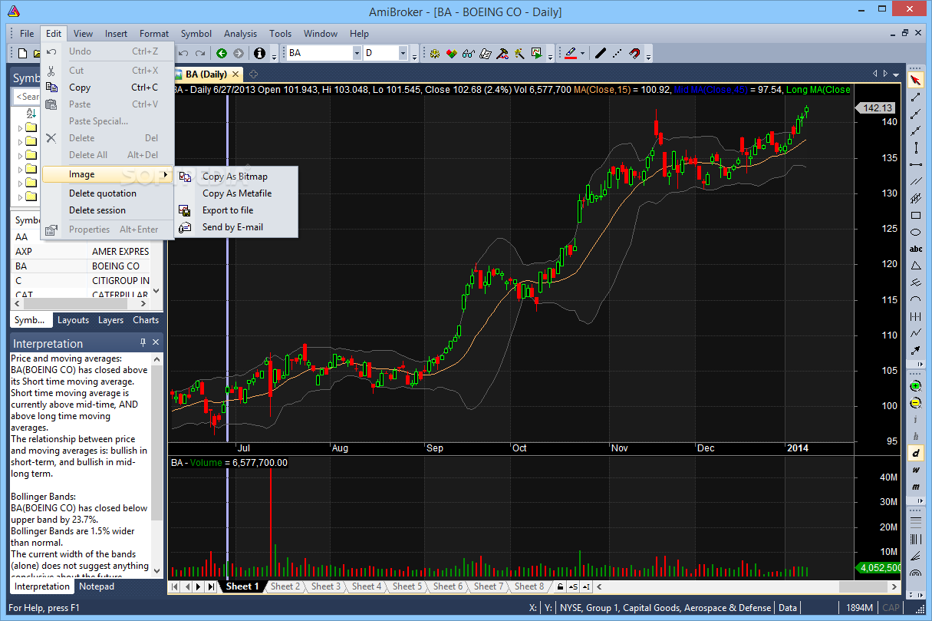
Task: Expand the first folder tree node
Action: coord(19,127)
